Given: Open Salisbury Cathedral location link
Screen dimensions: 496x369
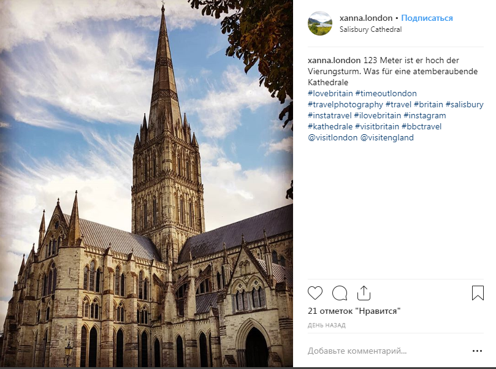Looking at the screenshot, I should 371,29.
